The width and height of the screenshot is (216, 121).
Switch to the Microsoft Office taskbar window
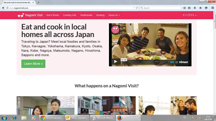coord(103,118)
